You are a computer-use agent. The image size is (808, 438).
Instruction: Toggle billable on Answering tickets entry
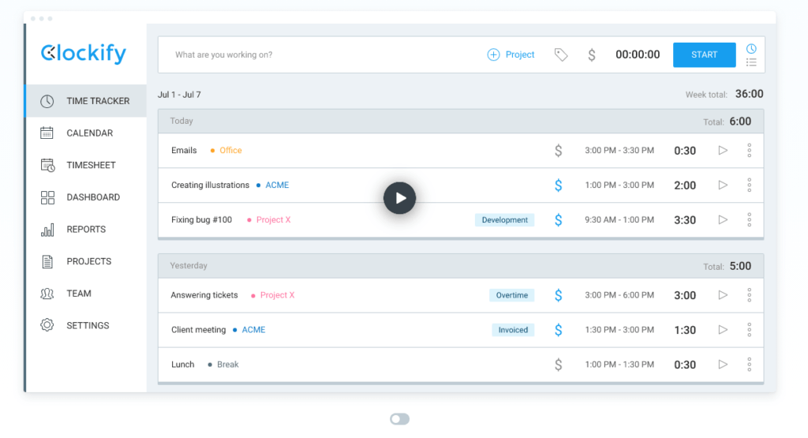[x=558, y=295]
